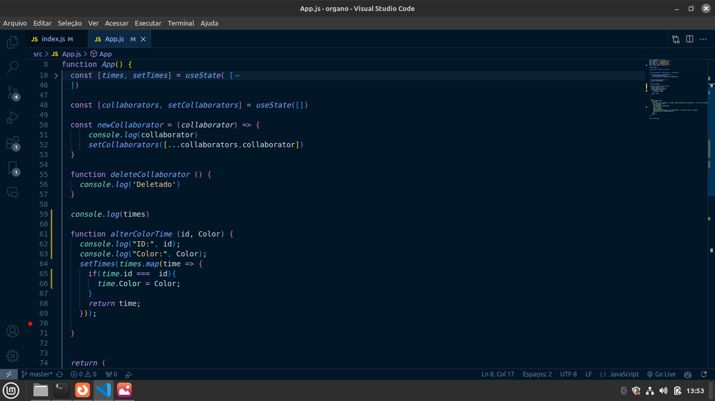
Task: Click the Ln 8, Col 17 cursor position
Action: click(x=498, y=374)
